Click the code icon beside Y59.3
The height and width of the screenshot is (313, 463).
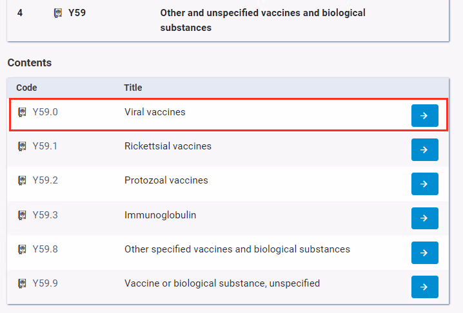pyautogui.click(x=23, y=215)
